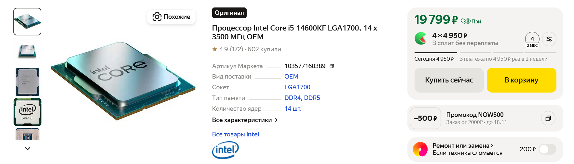This screenshot has width=574, height=164.
Task: Click the Intel brand logo
Action: [225, 150]
